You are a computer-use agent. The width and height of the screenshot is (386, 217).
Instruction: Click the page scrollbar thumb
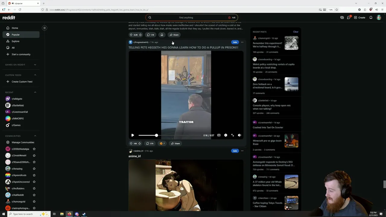(384, 184)
